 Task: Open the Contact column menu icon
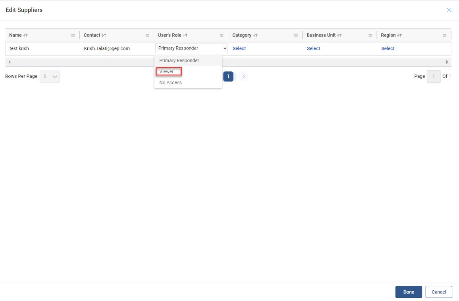point(147,35)
